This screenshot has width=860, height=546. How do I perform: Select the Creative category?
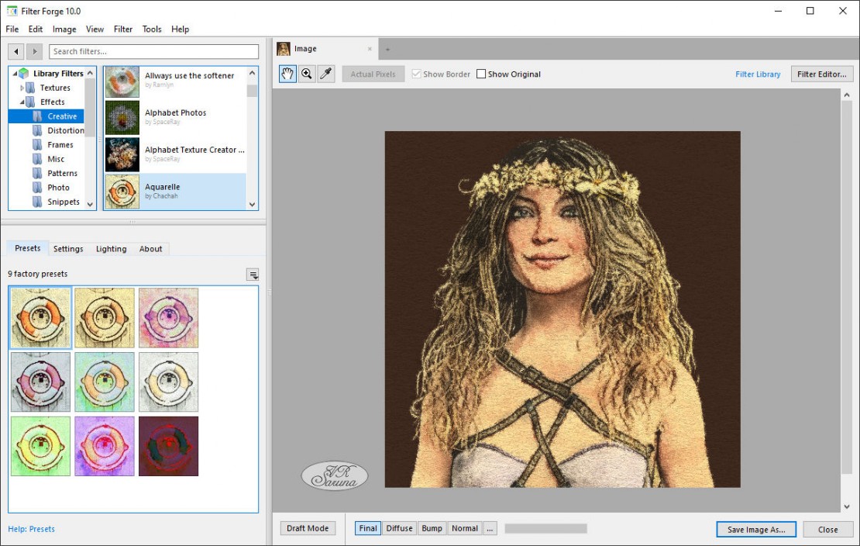pyautogui.click(x=62, y=116)
